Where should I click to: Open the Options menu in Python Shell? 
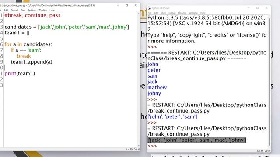coord(182,13)
